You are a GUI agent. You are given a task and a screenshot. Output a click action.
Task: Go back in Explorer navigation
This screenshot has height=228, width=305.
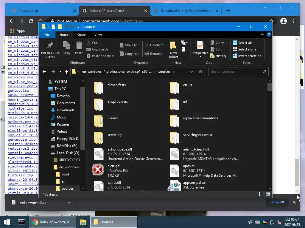(x=44, y=72)
